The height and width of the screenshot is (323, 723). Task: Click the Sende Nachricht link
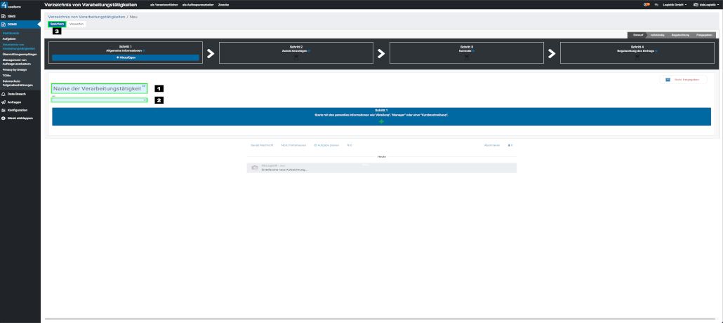261,145
